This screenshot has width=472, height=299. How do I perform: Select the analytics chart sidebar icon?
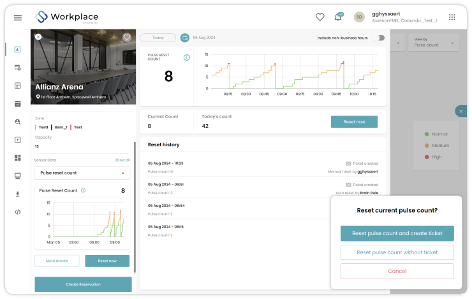[17, 49]
